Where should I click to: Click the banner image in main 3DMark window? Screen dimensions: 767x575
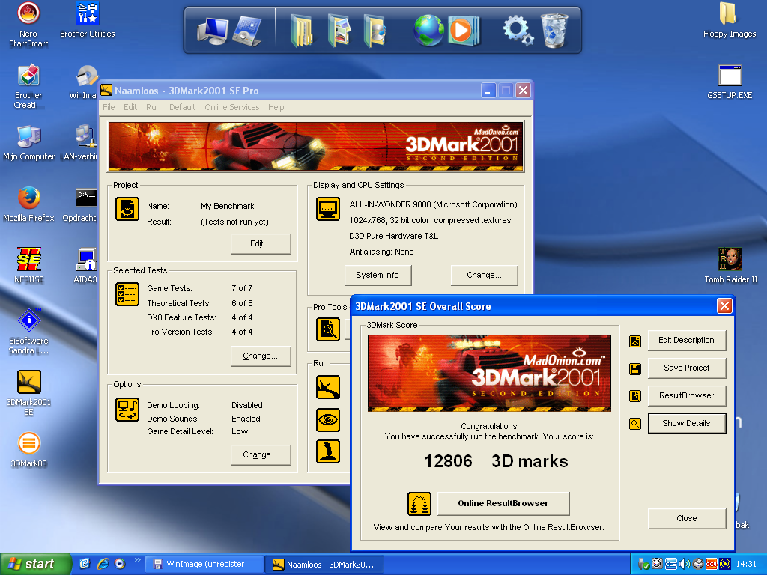tap(316, 146)
